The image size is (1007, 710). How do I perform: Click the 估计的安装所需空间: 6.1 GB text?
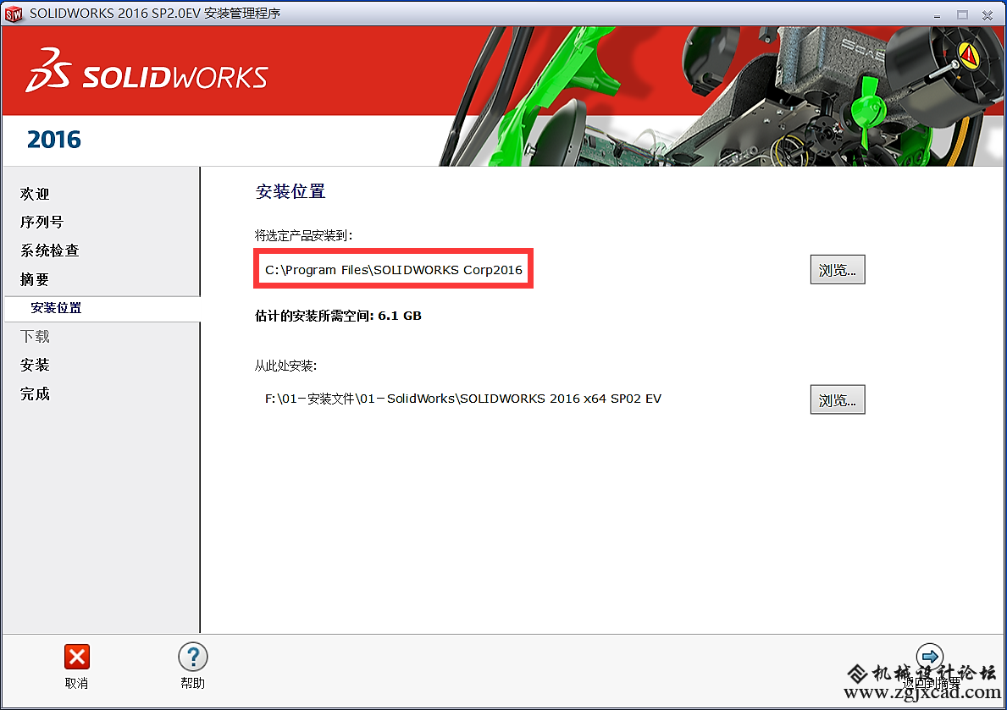[338, 316]
